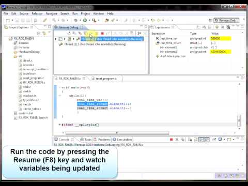This screenshot has width=248, height=186.
Task: Select HardwareDebug folder in Project Explorer
Action: coord(29,52)
